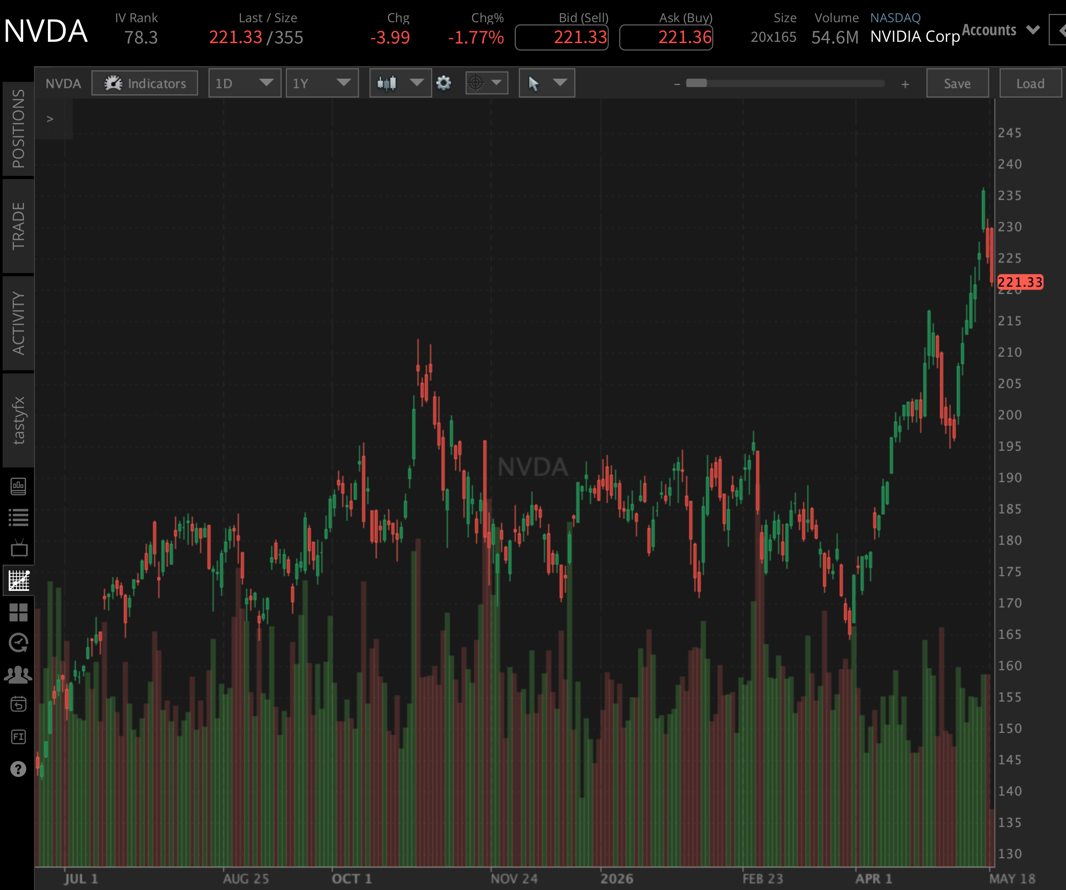Open the four-tile dashboard icon
Viewport: 1066px width, 890px height.
[x=18, y=612]
